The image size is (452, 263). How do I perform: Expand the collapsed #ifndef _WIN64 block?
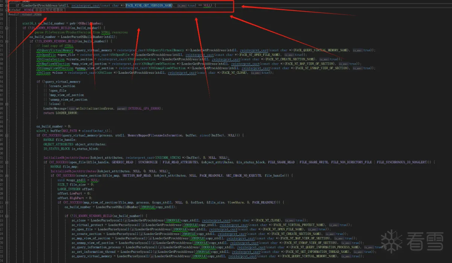pos(7,10)
